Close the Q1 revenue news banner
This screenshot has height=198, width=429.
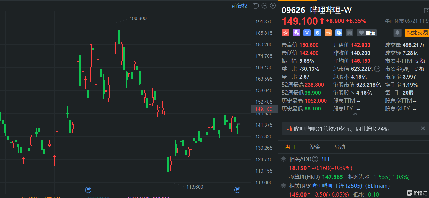[423, 128]
